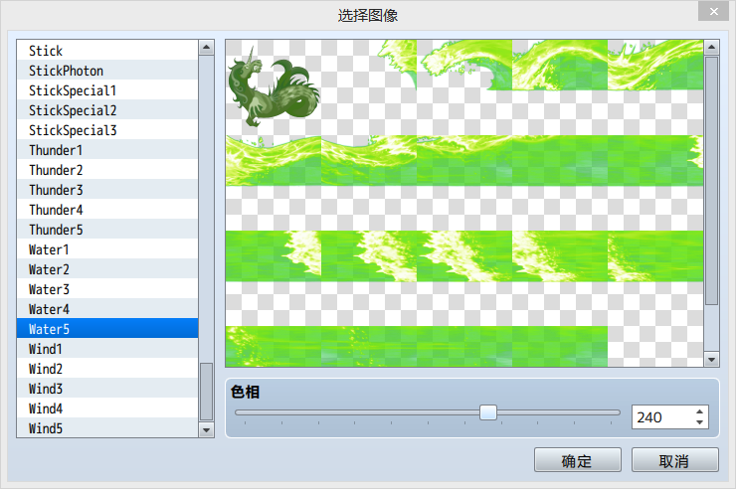The image size is (736, 489).
Task: Choose Water4 list item
Action: pyautogui.click(x=107, y=309)
